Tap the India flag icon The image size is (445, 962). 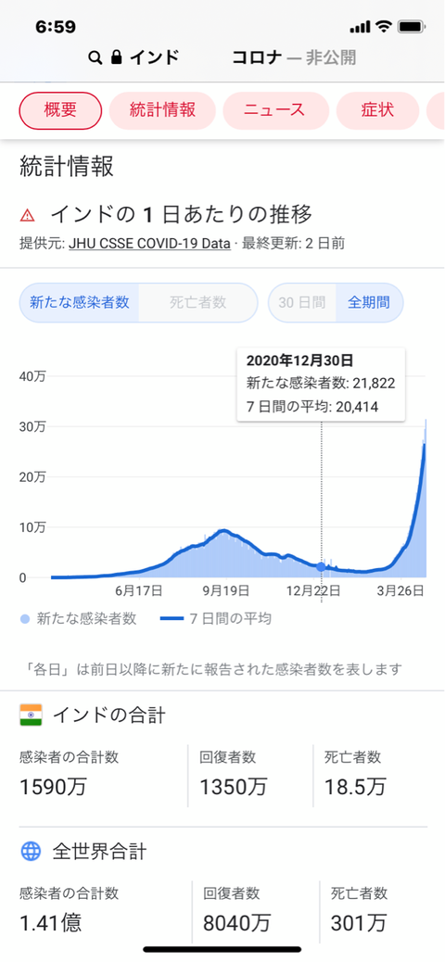click(x=31, y=715)
